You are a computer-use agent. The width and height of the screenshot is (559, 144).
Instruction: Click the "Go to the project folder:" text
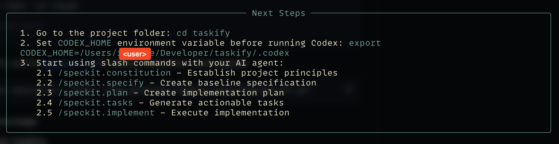pyautogui.click(x=103, y=33)
